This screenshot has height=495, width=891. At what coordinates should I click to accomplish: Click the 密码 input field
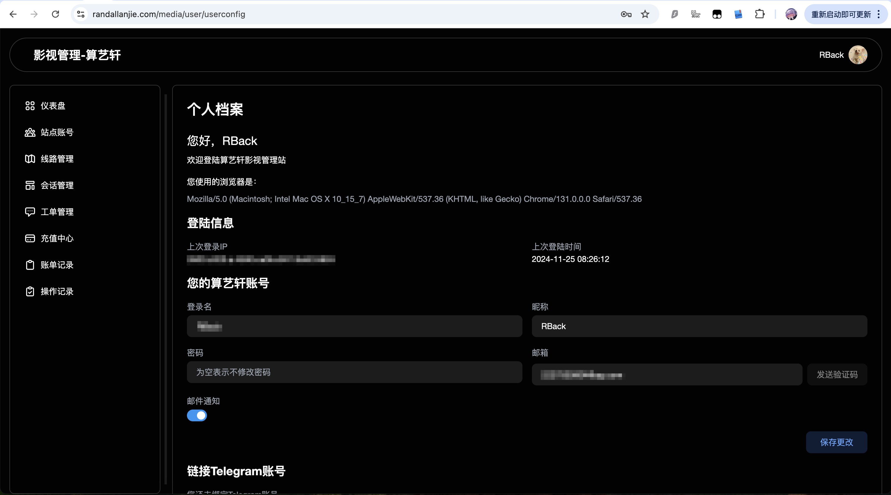pyautogui.click(x=354, y=372)
